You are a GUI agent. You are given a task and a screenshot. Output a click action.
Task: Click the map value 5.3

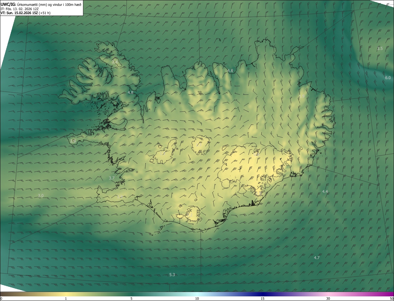coord(172,275)
